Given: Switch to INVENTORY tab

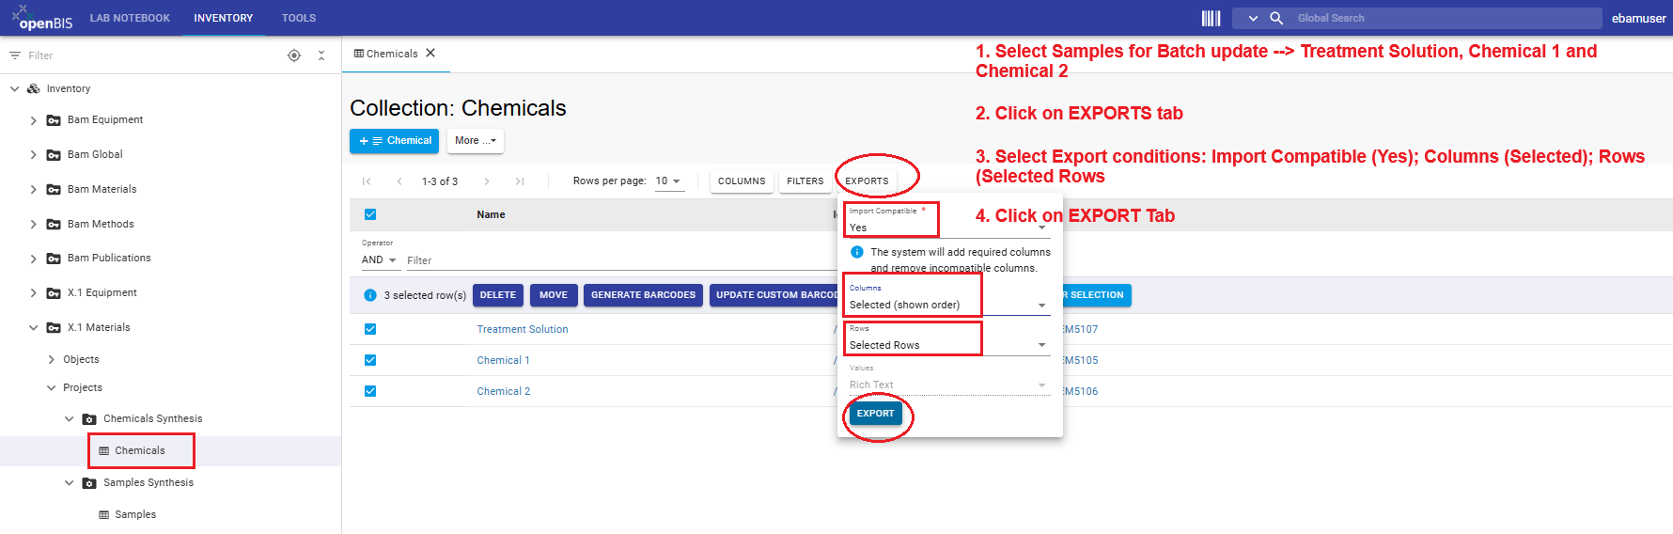Looking at the screenshot, I should [x=223, y=18].
